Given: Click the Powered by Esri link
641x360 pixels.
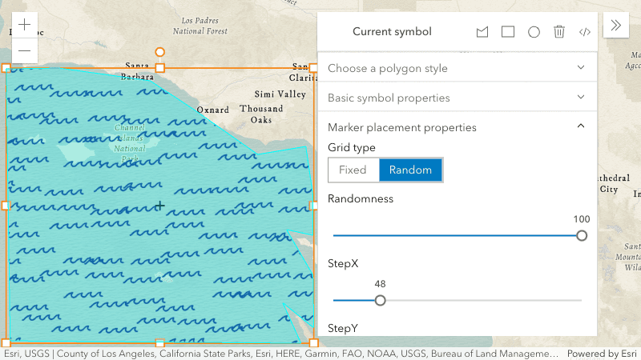Looking at the screenshot, I should 603,354.
